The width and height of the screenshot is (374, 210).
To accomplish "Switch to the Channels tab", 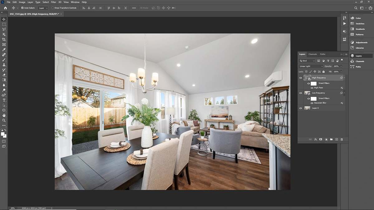I will pyautogui.click(x=312, y=54).
